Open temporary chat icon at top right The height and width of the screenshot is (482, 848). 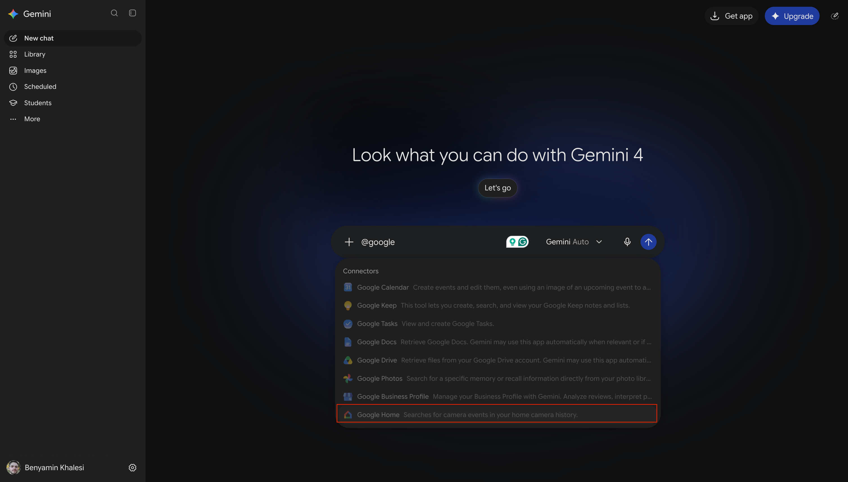[x=835, y=16]
